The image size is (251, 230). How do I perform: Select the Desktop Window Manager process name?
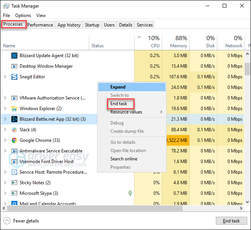point(46,66)
